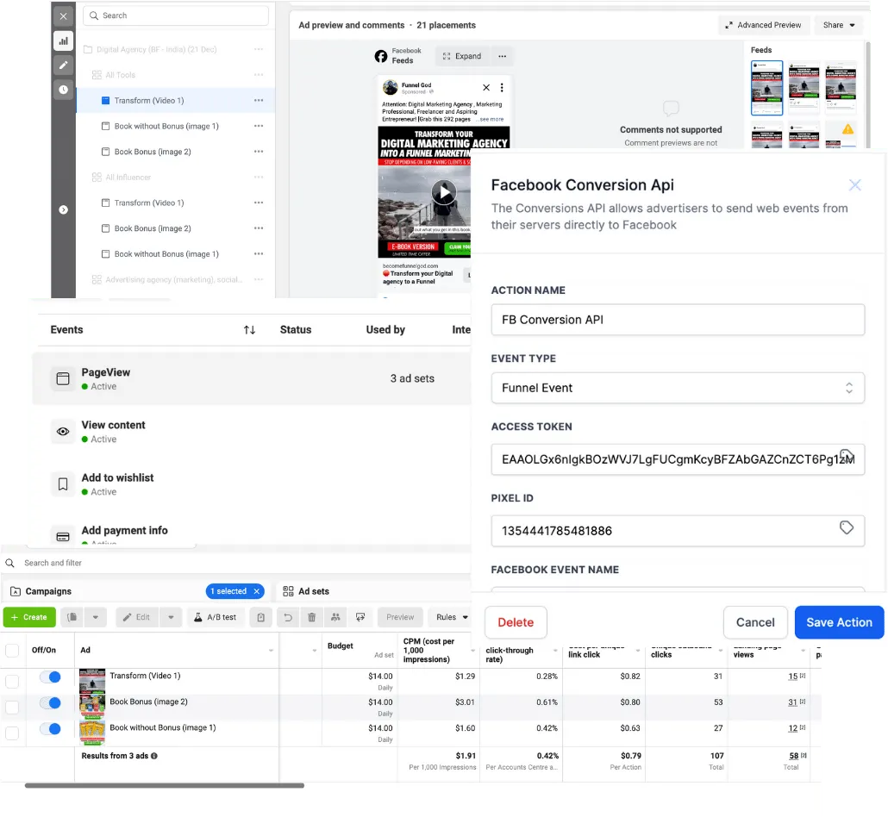
Task: Click the Access Token input field
Action: click(x=678, y=459)
